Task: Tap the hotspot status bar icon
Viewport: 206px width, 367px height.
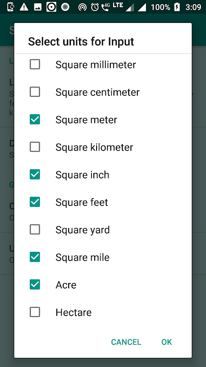Action: pos(82,7)
